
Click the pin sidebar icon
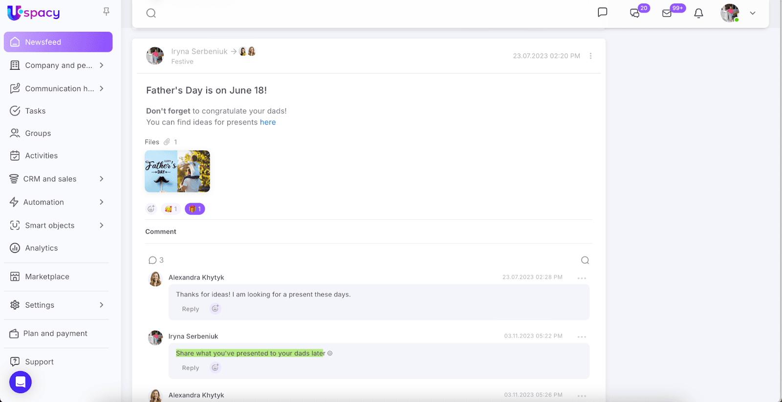tap(106, 12)
